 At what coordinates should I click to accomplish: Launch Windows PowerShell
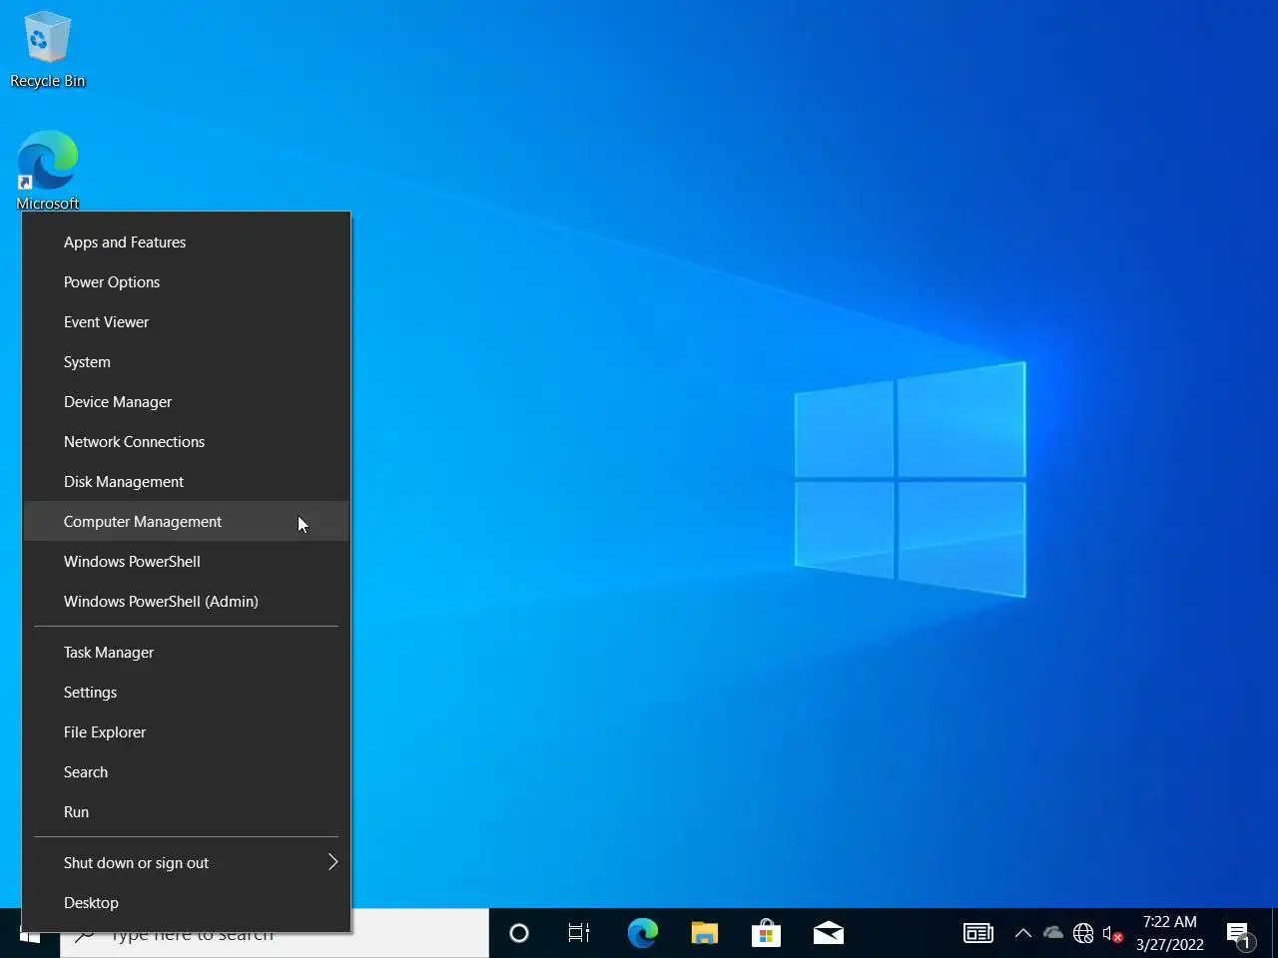click(186, 562)
